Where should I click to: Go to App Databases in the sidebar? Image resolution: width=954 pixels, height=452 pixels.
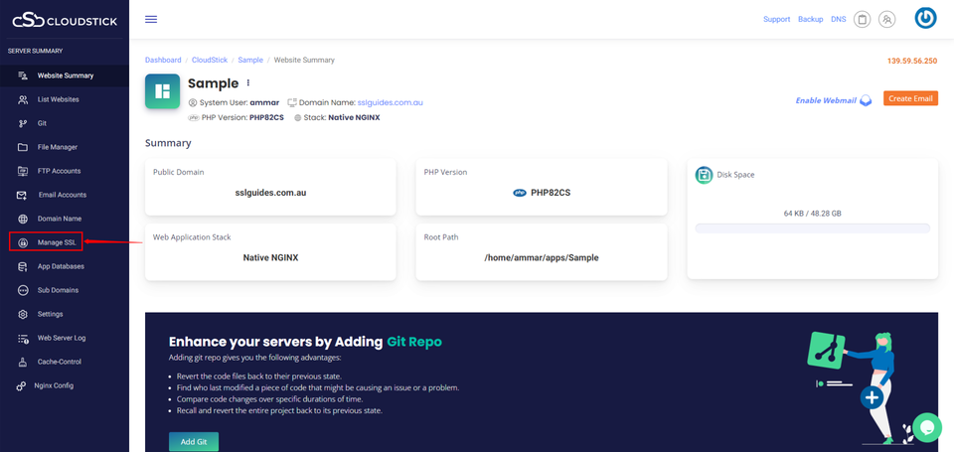coord(60,266)
